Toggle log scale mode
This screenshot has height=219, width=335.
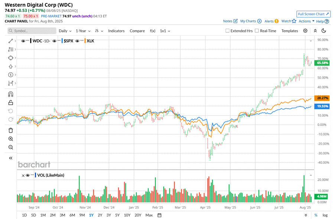325,215
